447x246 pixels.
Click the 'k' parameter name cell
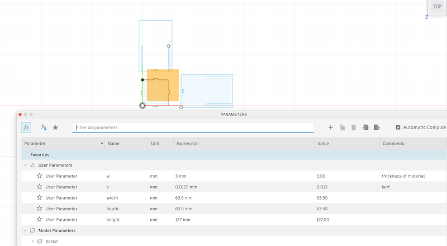tap(107, 187)
